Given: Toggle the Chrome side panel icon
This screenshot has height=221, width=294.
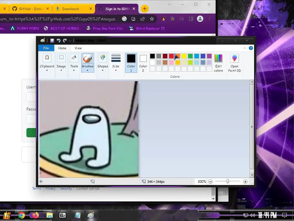Looking at the screenshot, I should 191,19.
